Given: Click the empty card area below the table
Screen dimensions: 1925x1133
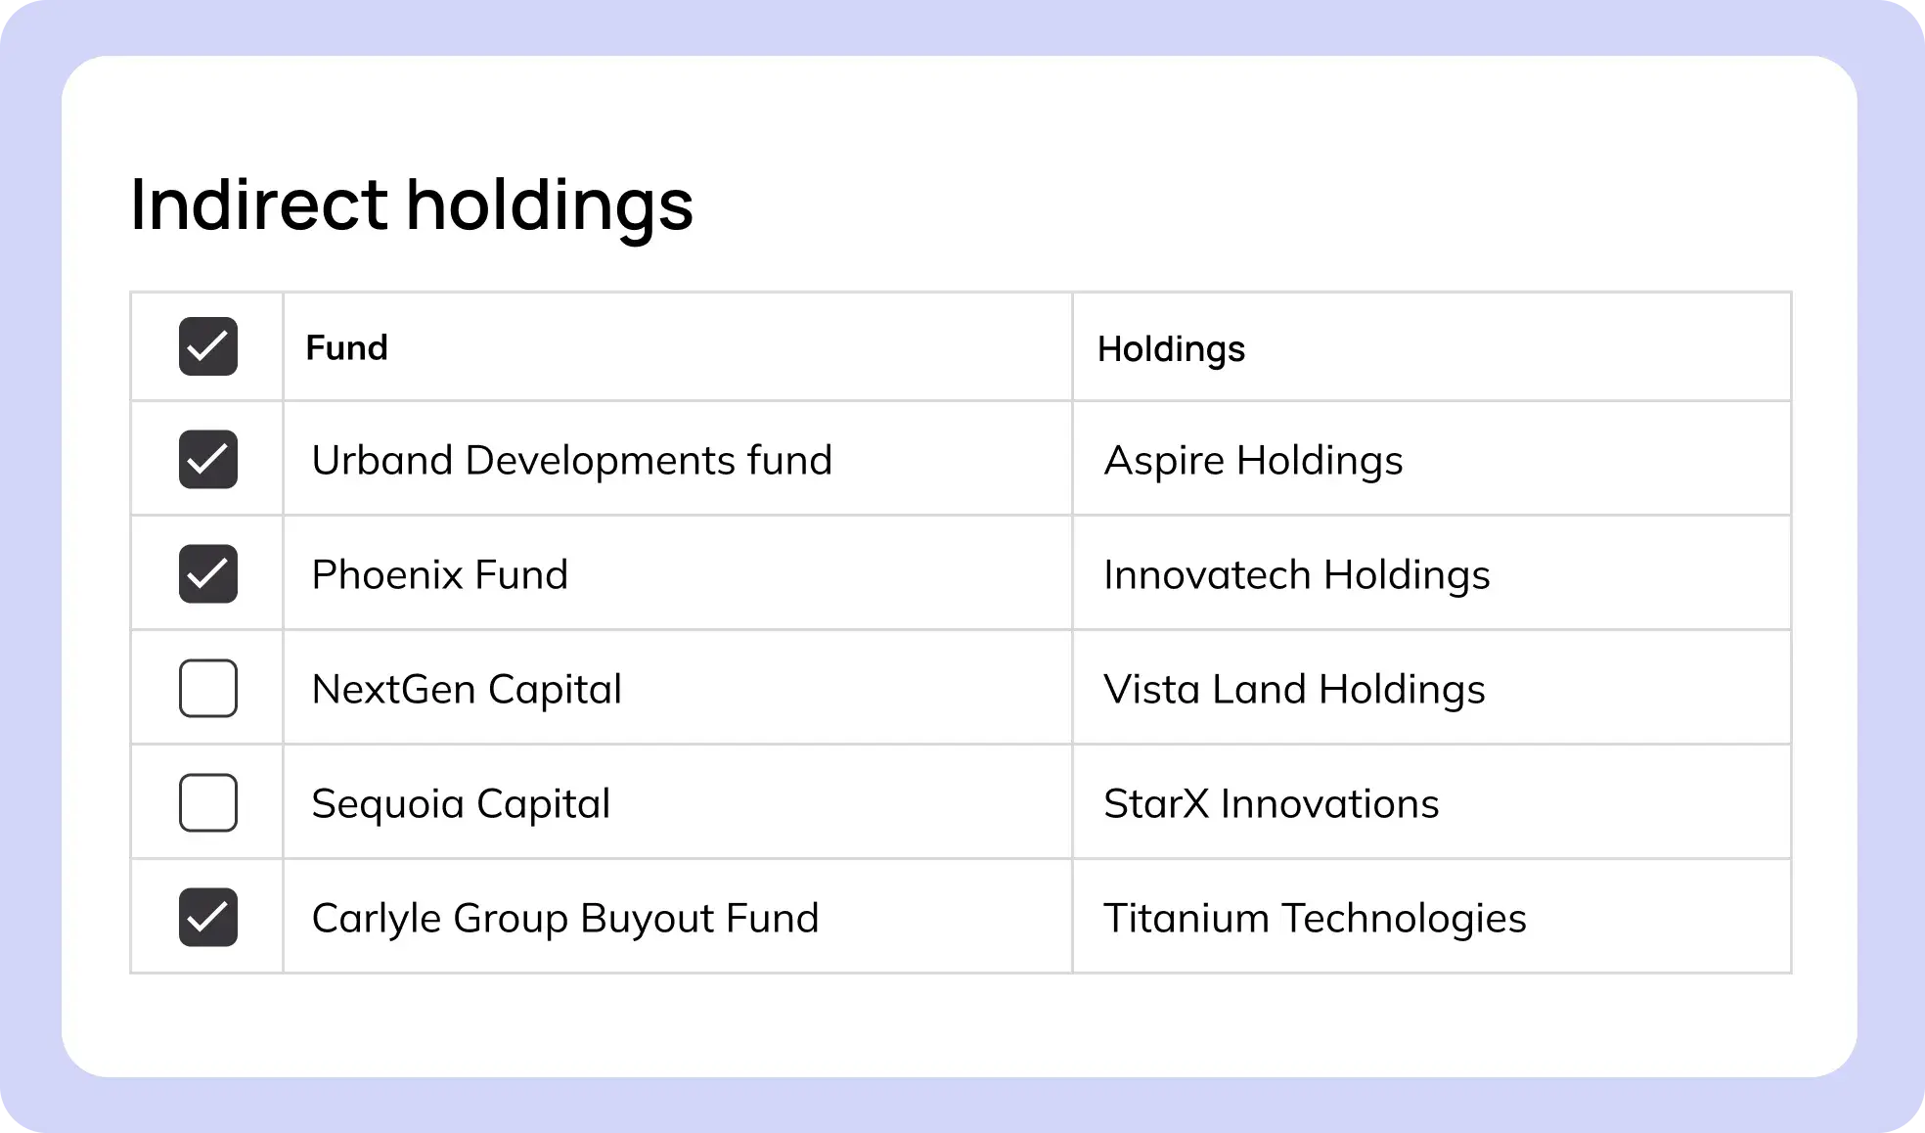Looking at the screenshot, I should coord(959,1024).
